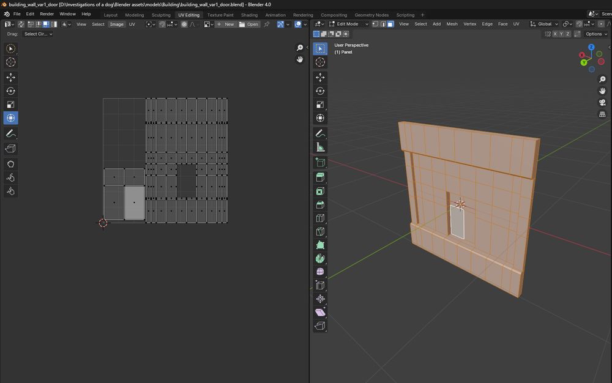Viewport: 612px width, 383px height.
Task: Open the Drag Select Circle dropdown
Action: pyautogui.click(x=38, y=34)
